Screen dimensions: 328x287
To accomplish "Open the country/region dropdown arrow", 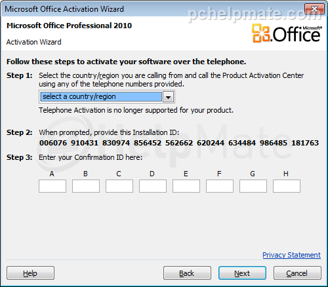I will point(168,97).
